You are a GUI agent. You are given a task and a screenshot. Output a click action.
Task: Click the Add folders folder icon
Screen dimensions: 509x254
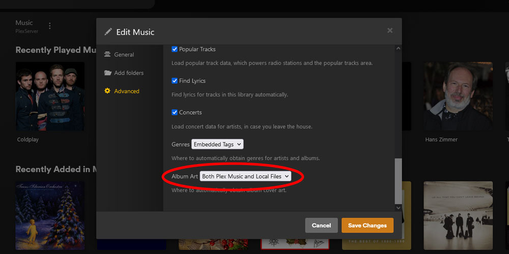coord(108,73)
